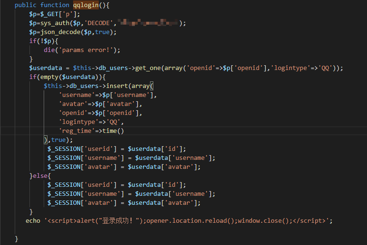The width and height of the screenshot is (367, 245).
Task: Click get_one method name
Action: pyautogui.click(x=148, y=68)
